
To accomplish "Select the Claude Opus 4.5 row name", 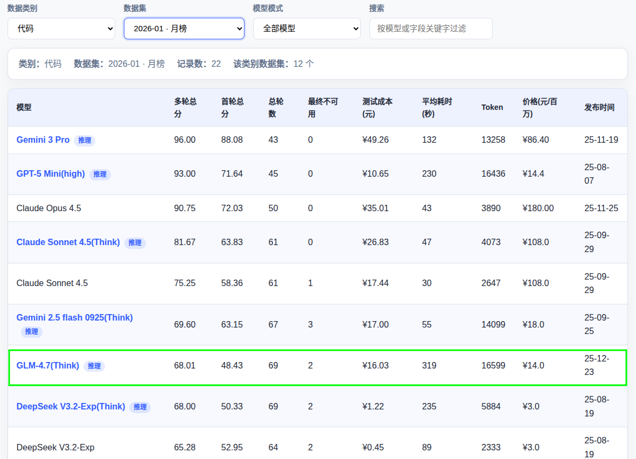I will pyautogui.click(x=48, y=208).
